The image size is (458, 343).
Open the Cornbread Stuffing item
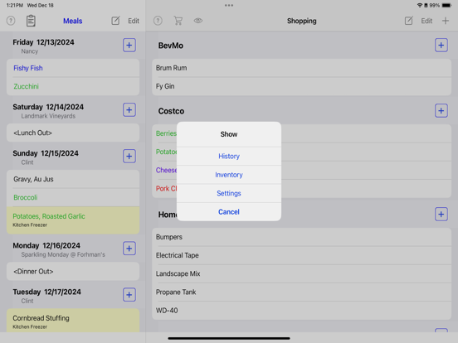[73, 321]
